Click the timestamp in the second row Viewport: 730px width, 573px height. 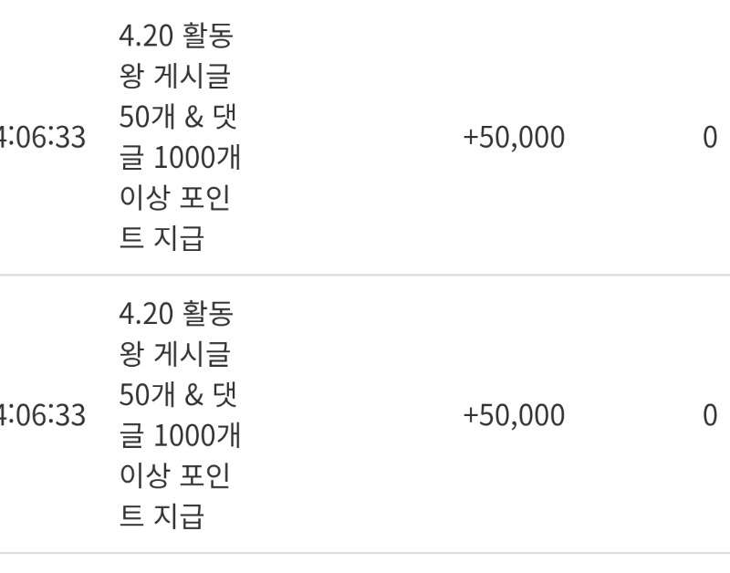[43, 416]
